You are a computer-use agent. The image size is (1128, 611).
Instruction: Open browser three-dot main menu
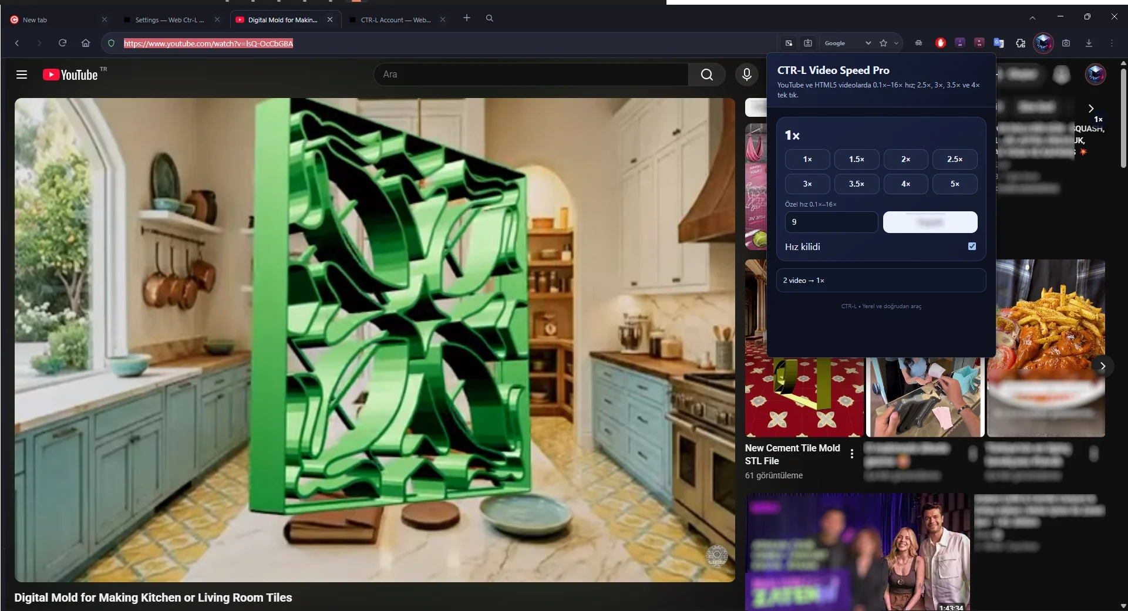(x=1112, y=43)
